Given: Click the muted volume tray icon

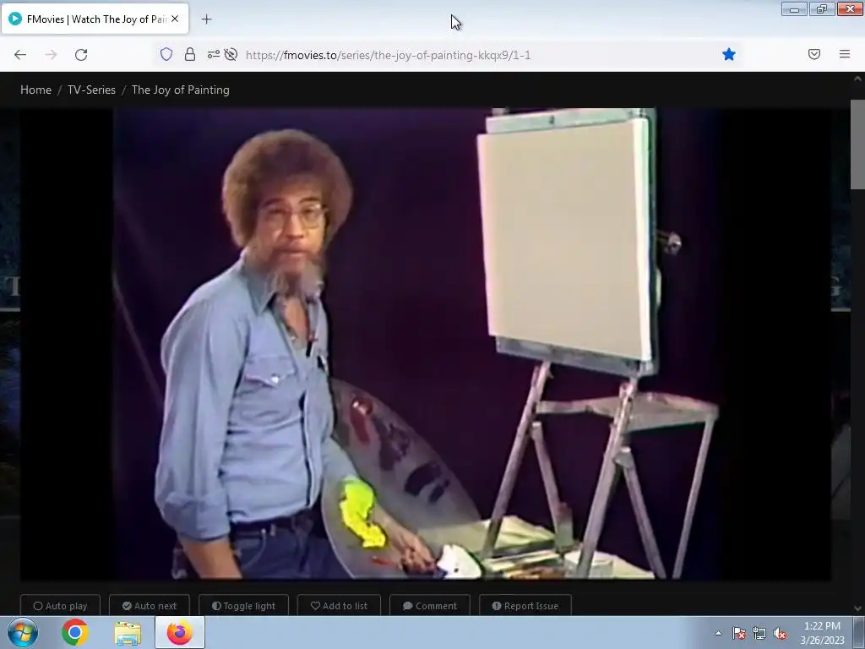Looking at the screenshot, I should click(780, 633).
